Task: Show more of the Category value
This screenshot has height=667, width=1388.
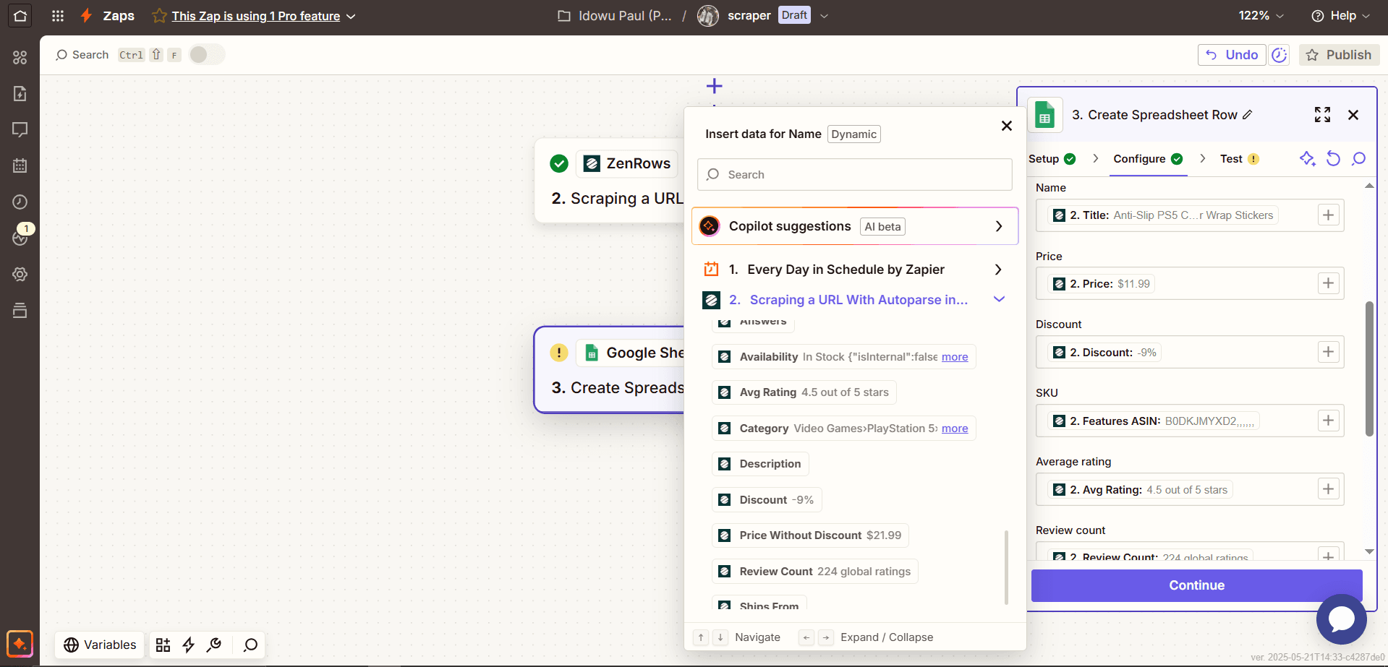Action: pos(955,429)
